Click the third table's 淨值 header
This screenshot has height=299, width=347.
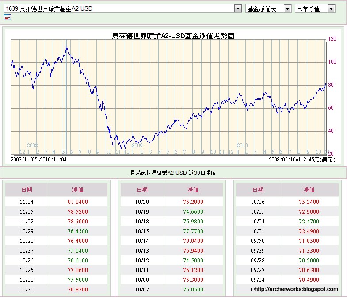click(x=309, y=190)
